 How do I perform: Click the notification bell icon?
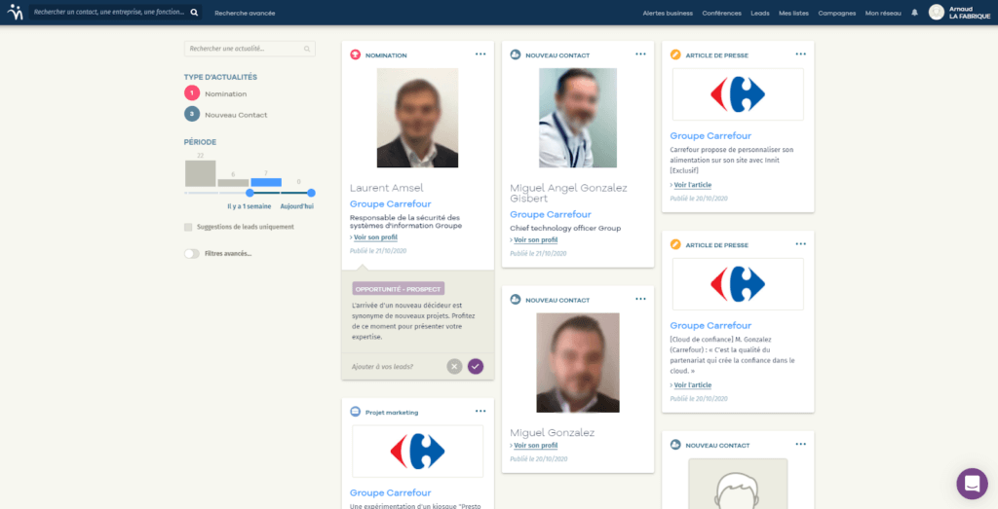[914, 13]
